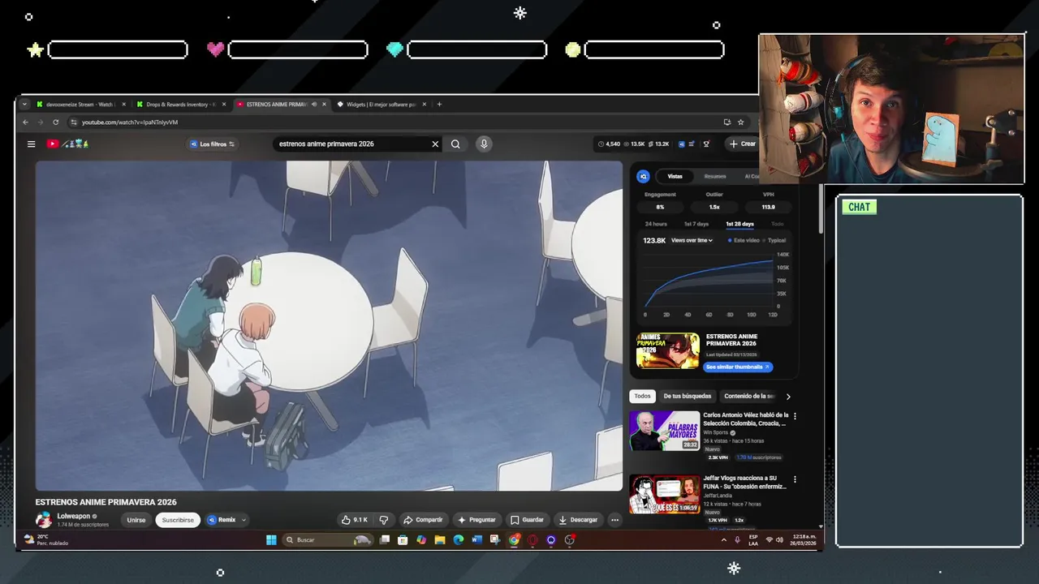Like the video with 9.1 K
Image resolution: width=1039 pixels, height=584 pixels.
pos(355,520)
